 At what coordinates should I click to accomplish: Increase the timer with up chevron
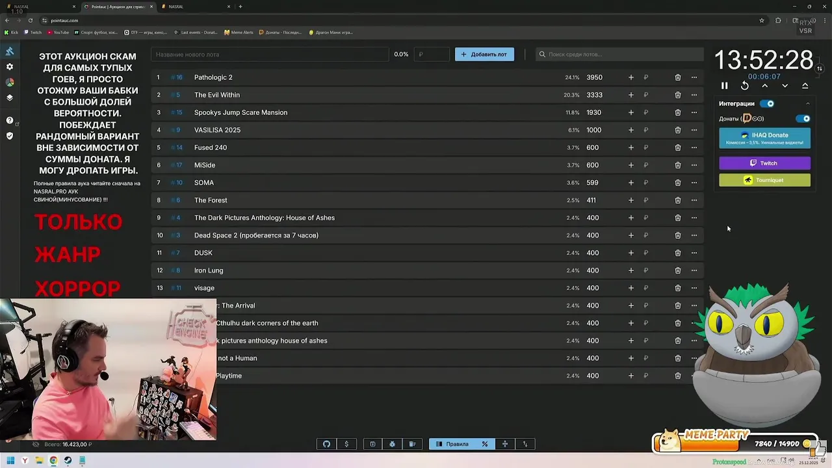pyautogui.click(x=765, y=86)
